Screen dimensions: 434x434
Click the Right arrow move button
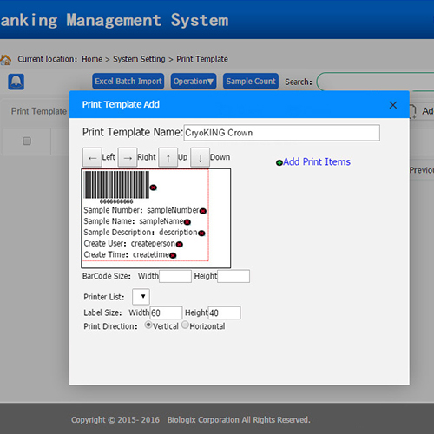pyautogui.click(x=128, y=157)
